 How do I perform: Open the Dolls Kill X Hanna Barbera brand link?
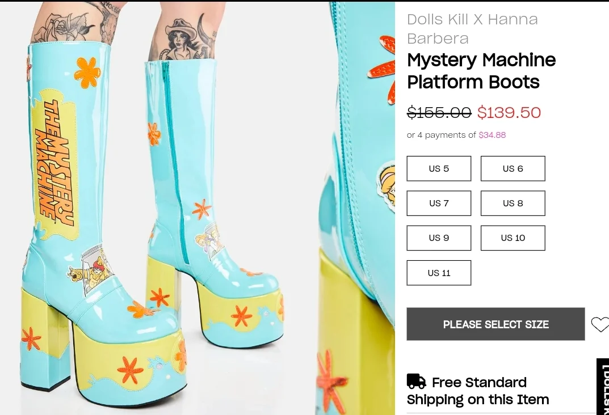point(472,28)
